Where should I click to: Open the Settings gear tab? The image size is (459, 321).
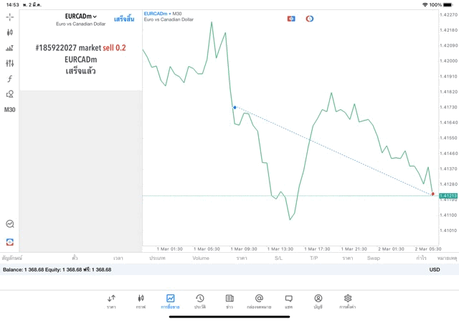[x=348, y=302]
